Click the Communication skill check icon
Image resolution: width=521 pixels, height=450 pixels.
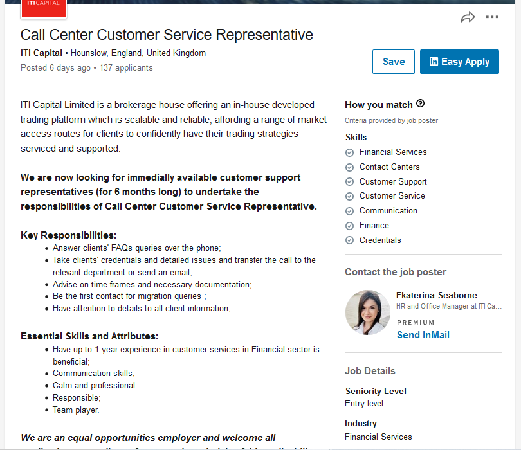[349, 211]
